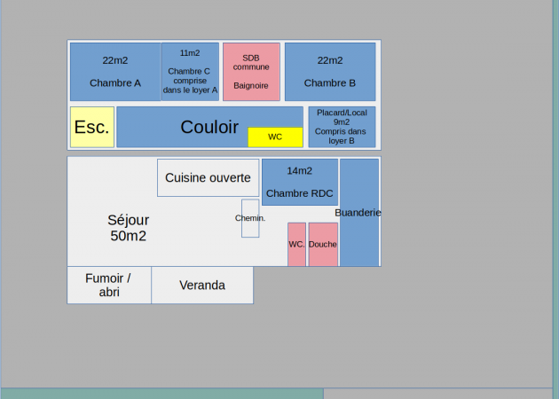Click the pale yellow Esc. staircase box
The image size is (559, 399).
click(91, 127)
